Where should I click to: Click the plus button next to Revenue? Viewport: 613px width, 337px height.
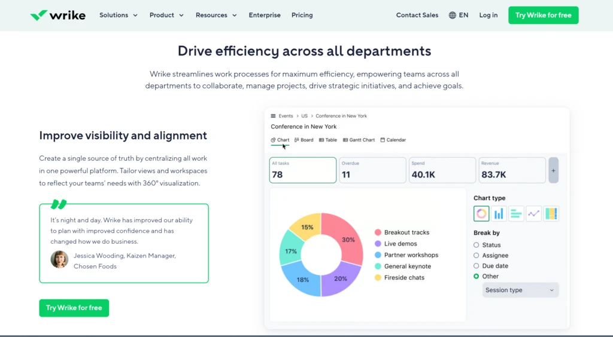click(553, 170)
